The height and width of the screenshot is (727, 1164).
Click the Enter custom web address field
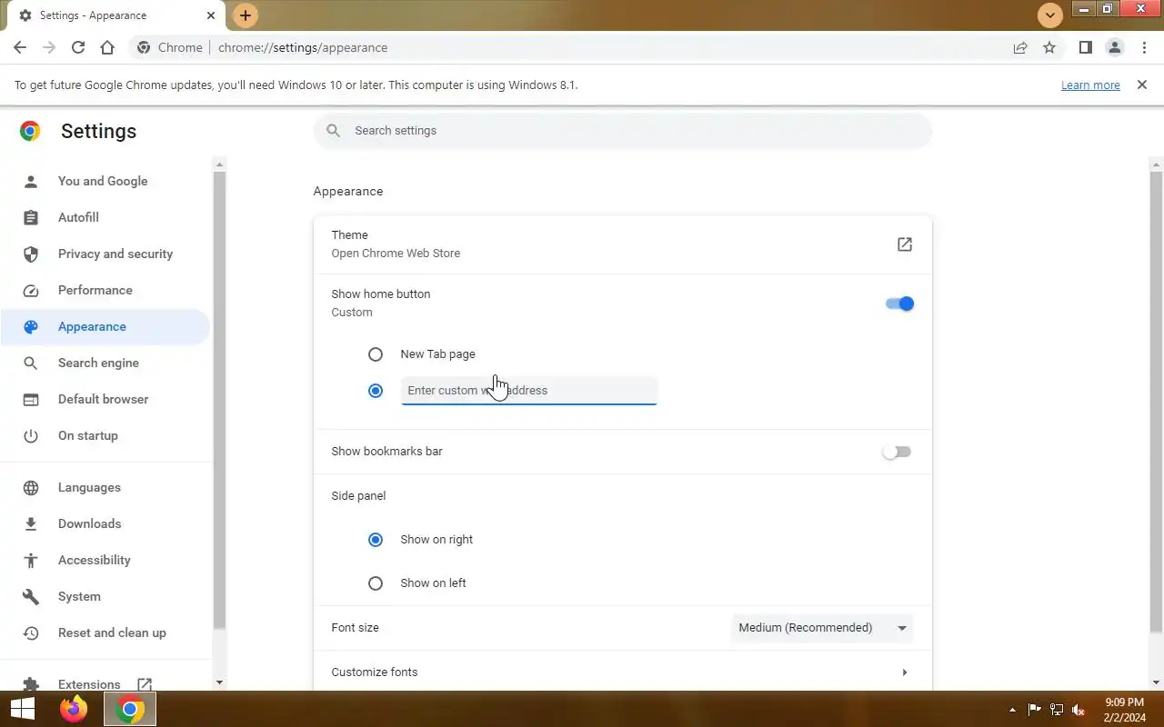pos(528,391)
